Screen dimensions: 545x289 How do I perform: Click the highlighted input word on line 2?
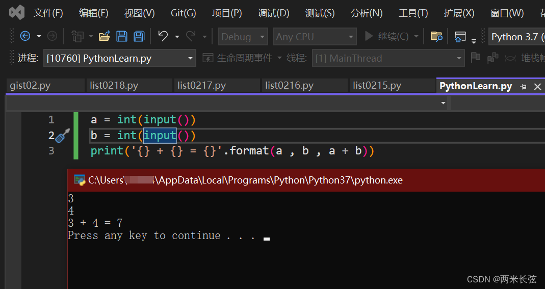[160, 136]
